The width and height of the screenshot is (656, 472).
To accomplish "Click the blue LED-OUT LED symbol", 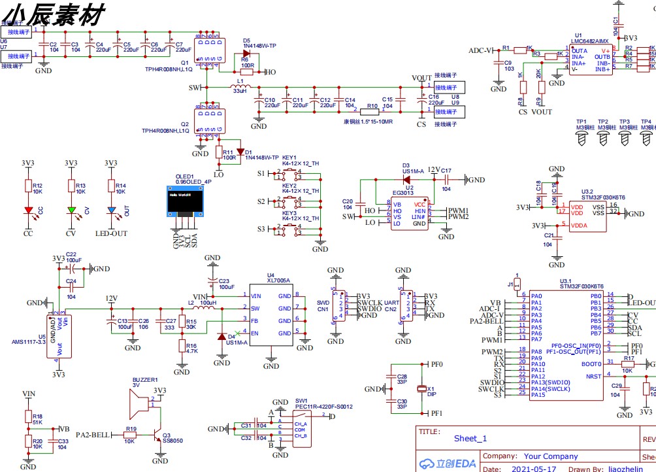I will pos(111,210).
